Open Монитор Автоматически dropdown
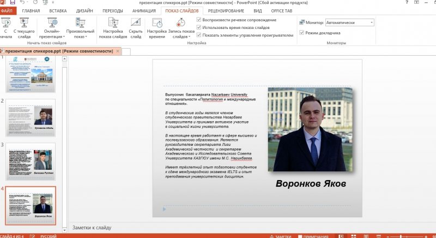This screenshot has height=238, width=436. pyautogui.click(x=349, y=22)
